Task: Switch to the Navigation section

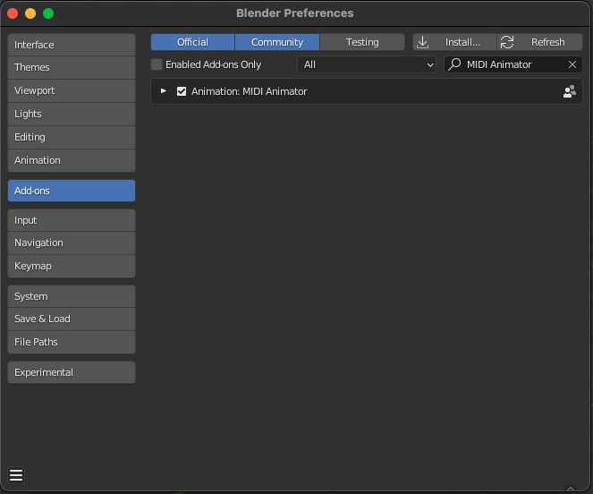Action: pos(72,243)
